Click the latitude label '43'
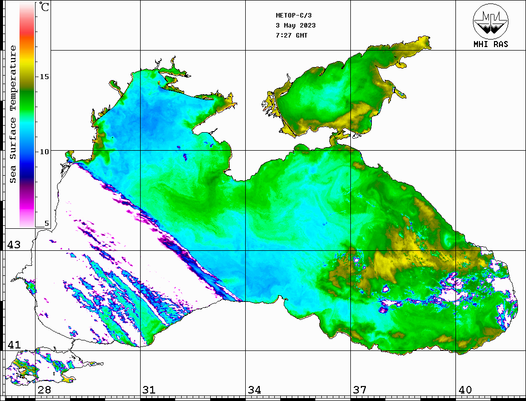Viewport: 526px width, 401px height. tap(14, 245)
